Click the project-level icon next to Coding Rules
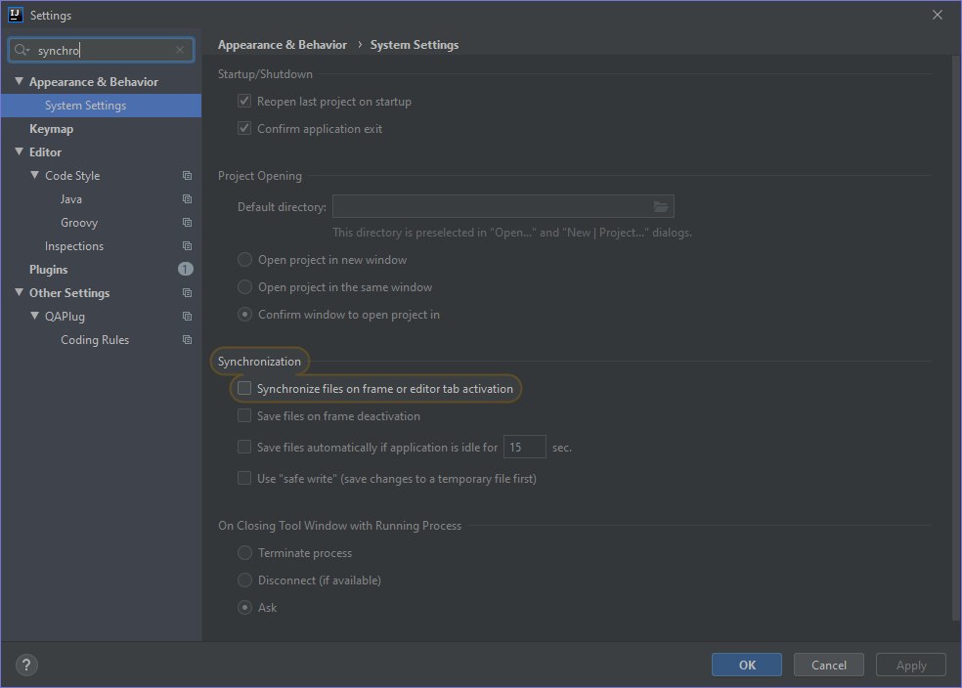 [187, 340]
